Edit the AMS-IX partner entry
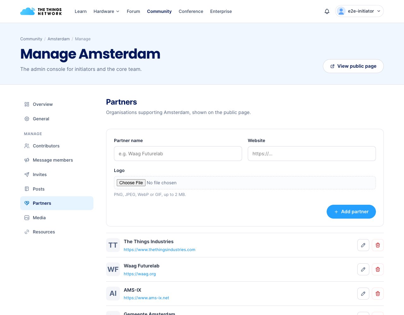Image resolution: width=404 pixels, height=315 pixels. tap(363, 294)
